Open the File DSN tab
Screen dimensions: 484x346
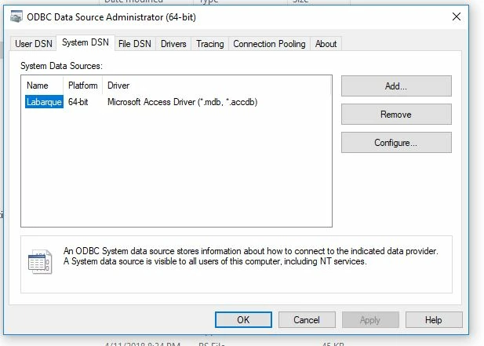point(135,44)
